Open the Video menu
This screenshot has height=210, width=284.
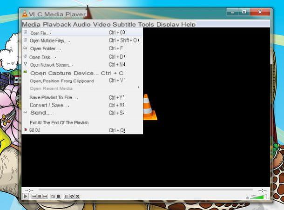(101, 24)
